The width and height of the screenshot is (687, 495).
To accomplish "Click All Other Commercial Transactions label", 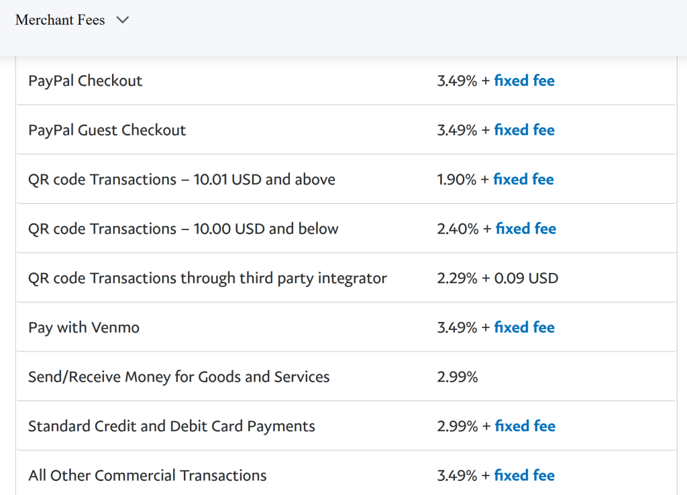I will point(147,476).
